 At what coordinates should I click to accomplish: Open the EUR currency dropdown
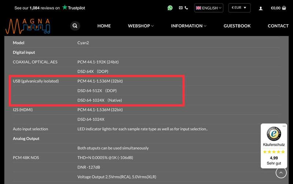pyautogui.click(x=239, y=8)
